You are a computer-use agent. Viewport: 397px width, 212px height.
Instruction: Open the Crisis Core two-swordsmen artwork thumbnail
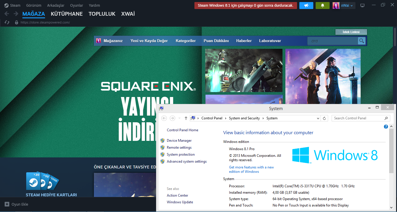tap(323, 76)
